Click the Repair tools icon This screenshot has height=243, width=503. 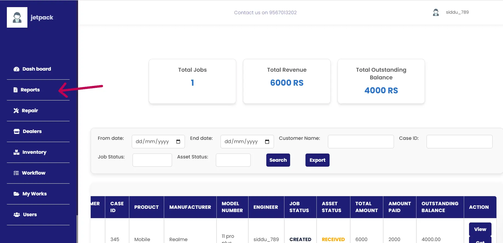(x=16, y=111)
